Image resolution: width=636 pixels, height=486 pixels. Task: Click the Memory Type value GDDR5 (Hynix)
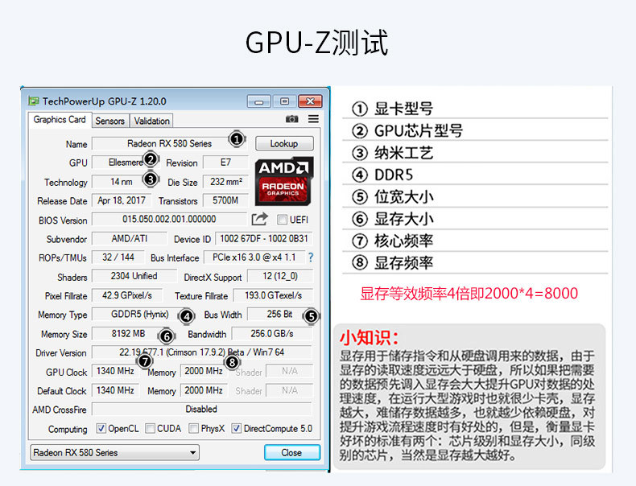pos(140,314)
